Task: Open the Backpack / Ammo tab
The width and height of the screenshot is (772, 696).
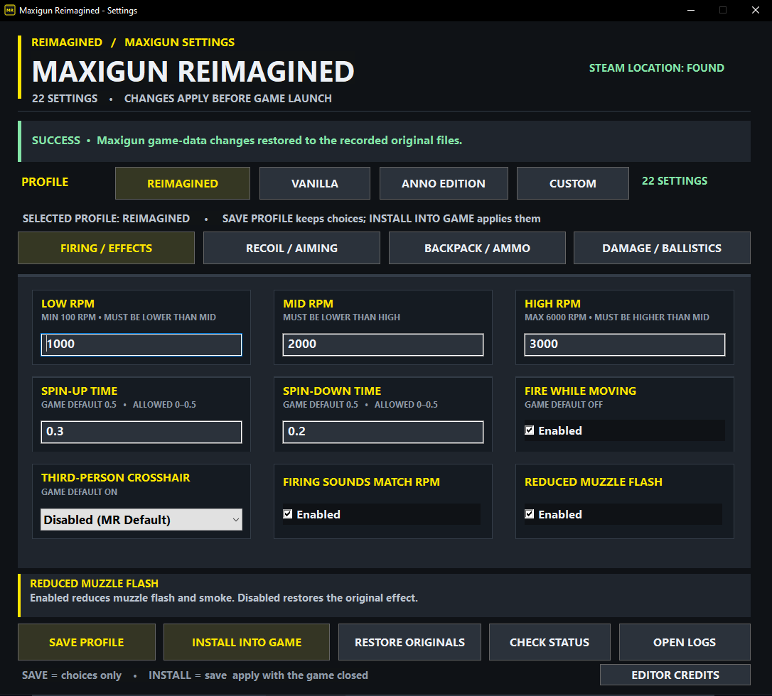Action: pos(477,248)
